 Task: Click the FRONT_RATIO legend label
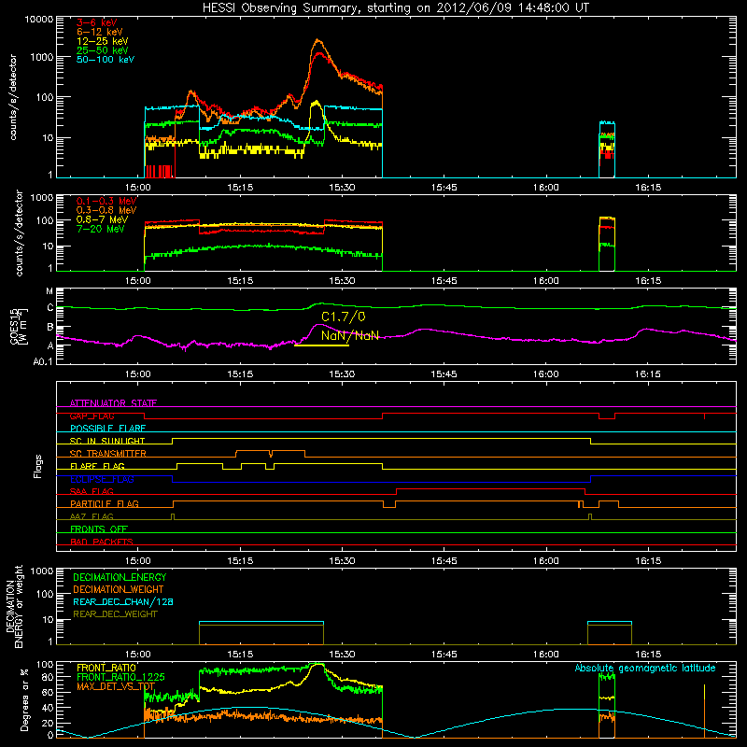pos(106,668)
